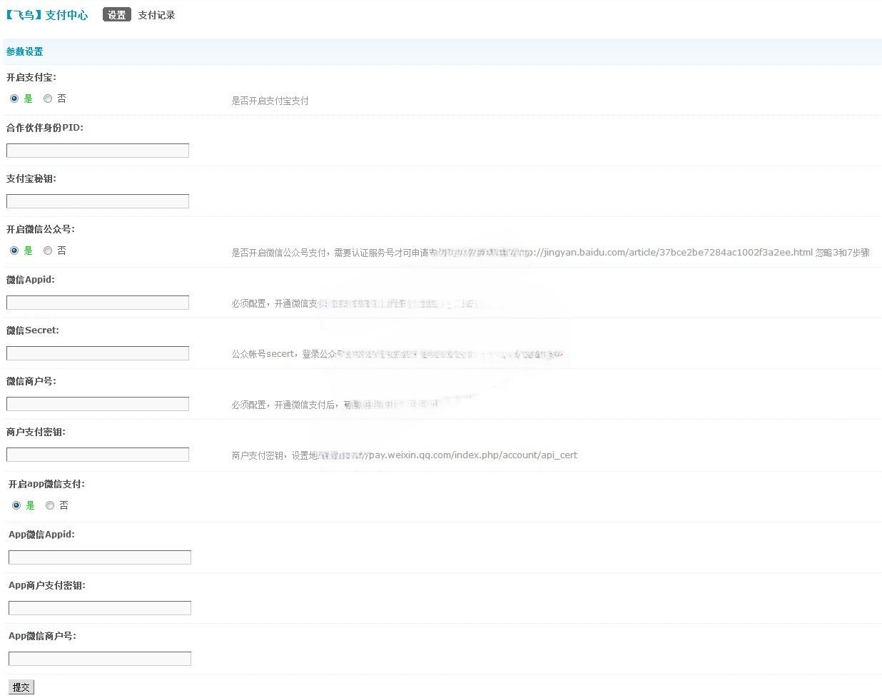882x698 pixels.
Task: Enable 是 for 开启微信公众号
Action: [x=14, y=251]
